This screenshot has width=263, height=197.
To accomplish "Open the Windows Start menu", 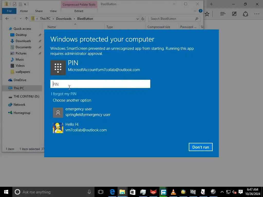I will tap(6, 192).
